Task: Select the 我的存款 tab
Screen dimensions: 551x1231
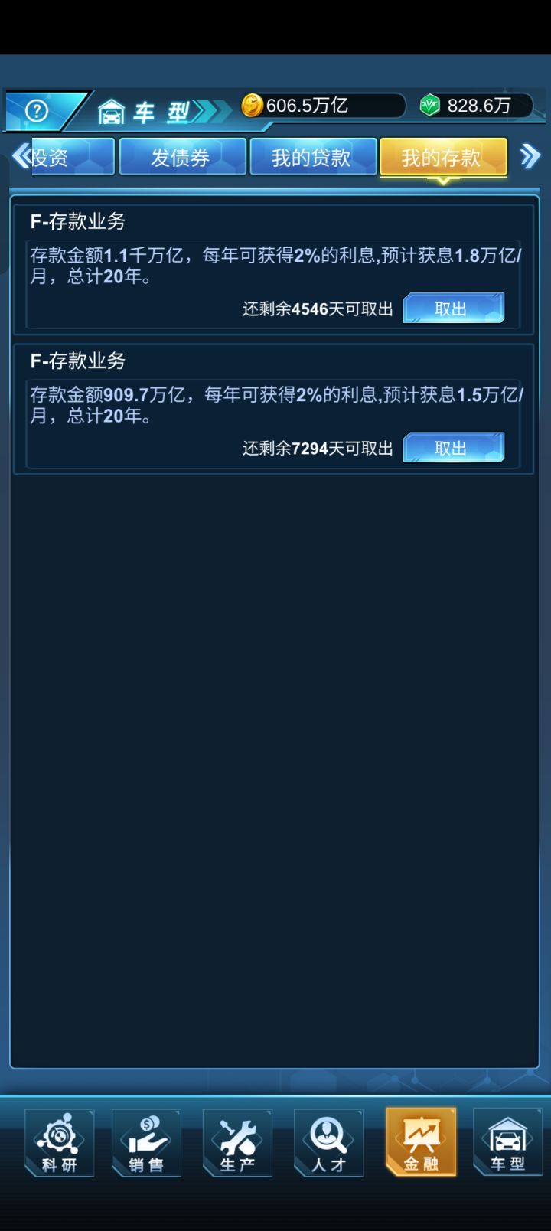Action: coord(443,158)
